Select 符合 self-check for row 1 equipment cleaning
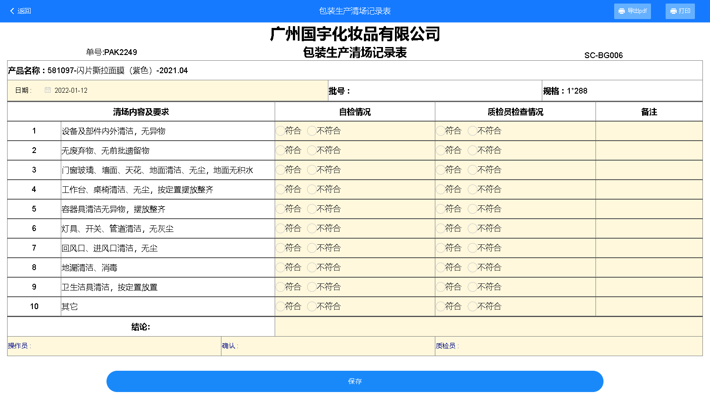The image size is (710, 404). click(280, 131)
